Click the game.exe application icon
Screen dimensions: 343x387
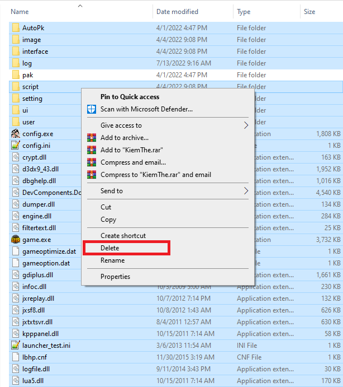coord(16,240)
